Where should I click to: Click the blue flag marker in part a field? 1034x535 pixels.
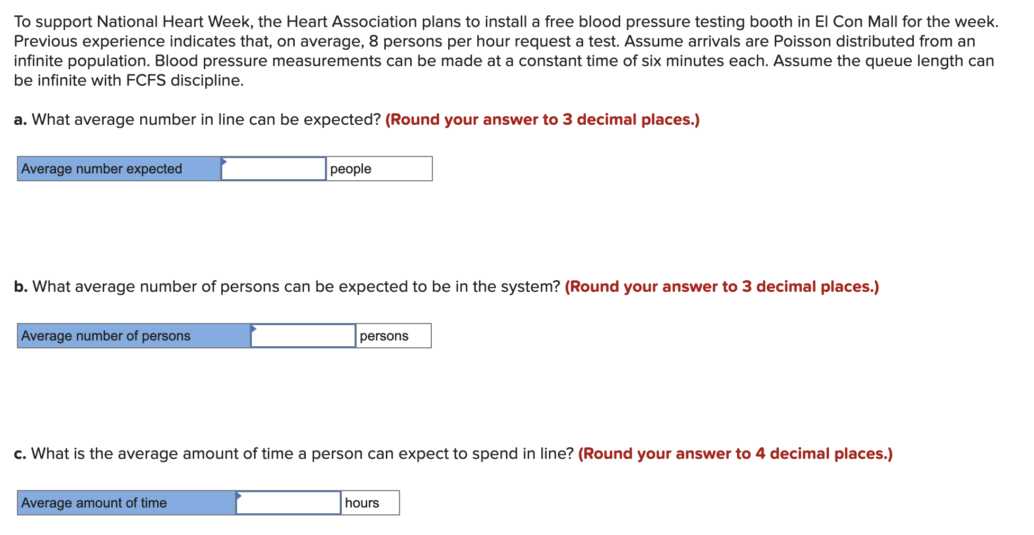coord(225,162)
